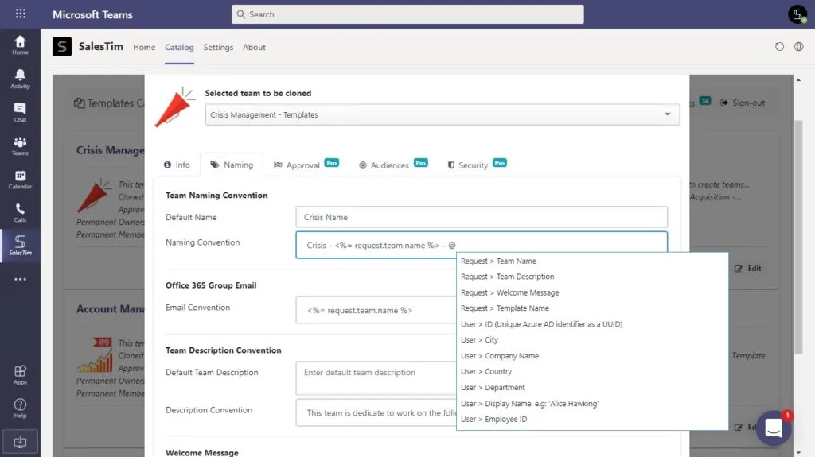Image resolution: width=815 pixels, height=457 pixels.
Task: Switch to the Security tab
Action: click(478, 165)
